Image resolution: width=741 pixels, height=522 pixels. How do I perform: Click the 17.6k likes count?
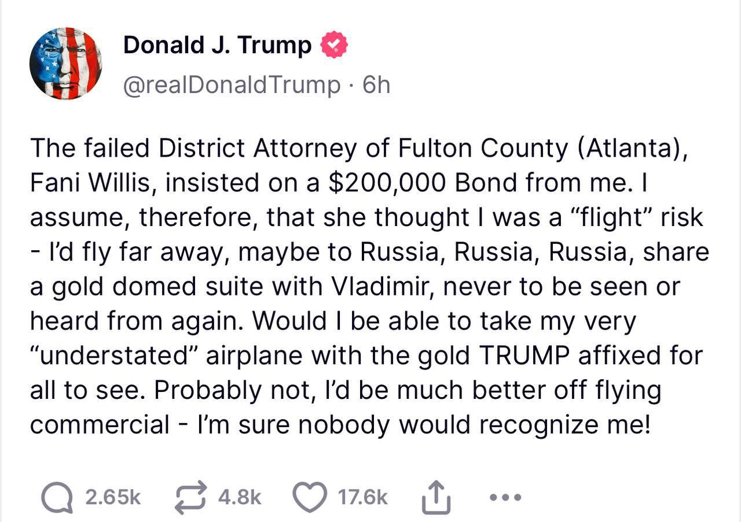pyautogui.click(x=362, y=497)
